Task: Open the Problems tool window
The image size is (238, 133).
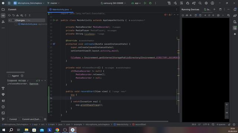Action: [3, 107]
